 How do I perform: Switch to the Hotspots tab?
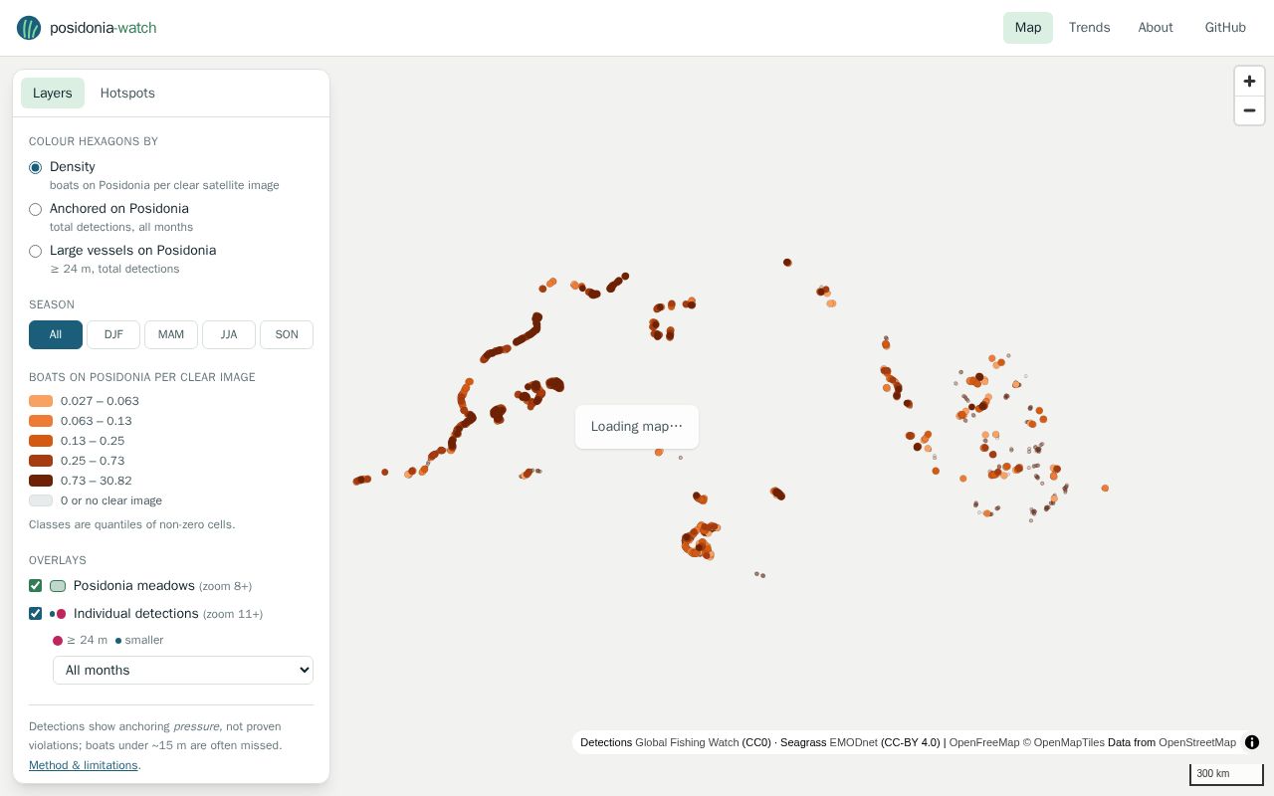click(x=127, y=93)
